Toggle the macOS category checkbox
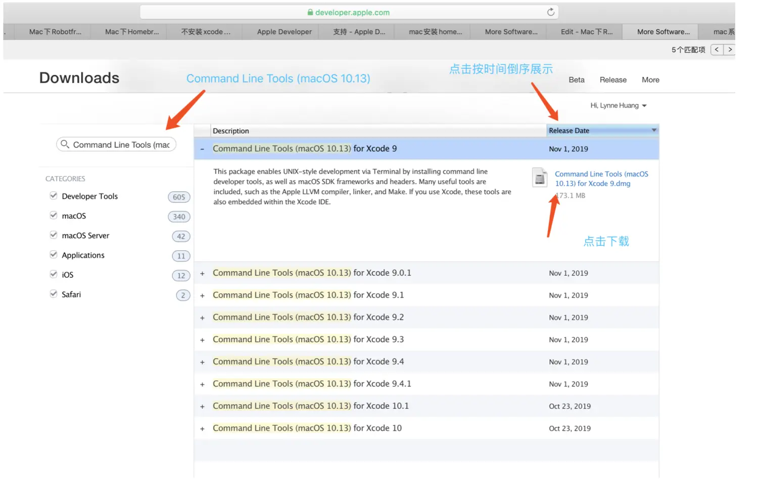The height and width of the screenshot is (486, 758). coord(54,215)
